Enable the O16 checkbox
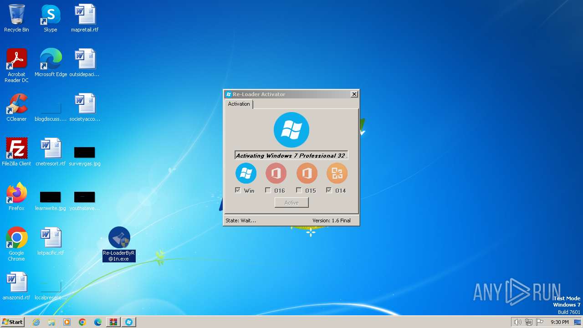583x328 pixels. click(268, 190)
